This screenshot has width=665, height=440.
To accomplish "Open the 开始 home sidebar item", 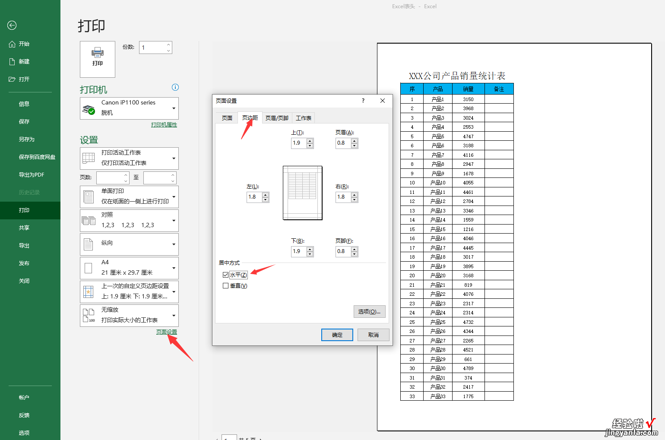I will (24, 44).
